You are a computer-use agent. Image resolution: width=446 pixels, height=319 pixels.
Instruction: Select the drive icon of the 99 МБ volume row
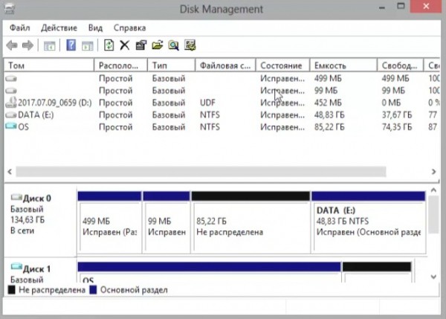click(11, 91)
